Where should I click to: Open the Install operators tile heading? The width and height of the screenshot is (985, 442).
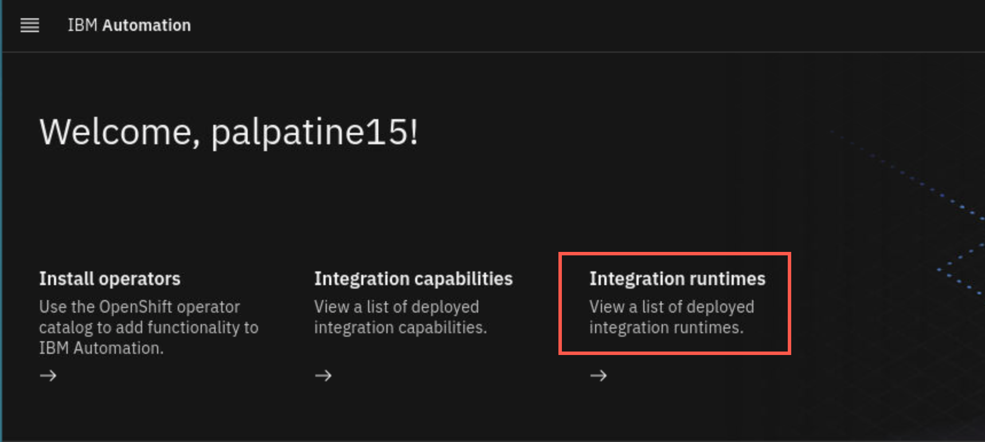pos(110,279)
